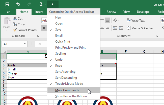Screen dimensions: 164x105
Task: Select the Format Painter brush
Action: coord(25,30)
